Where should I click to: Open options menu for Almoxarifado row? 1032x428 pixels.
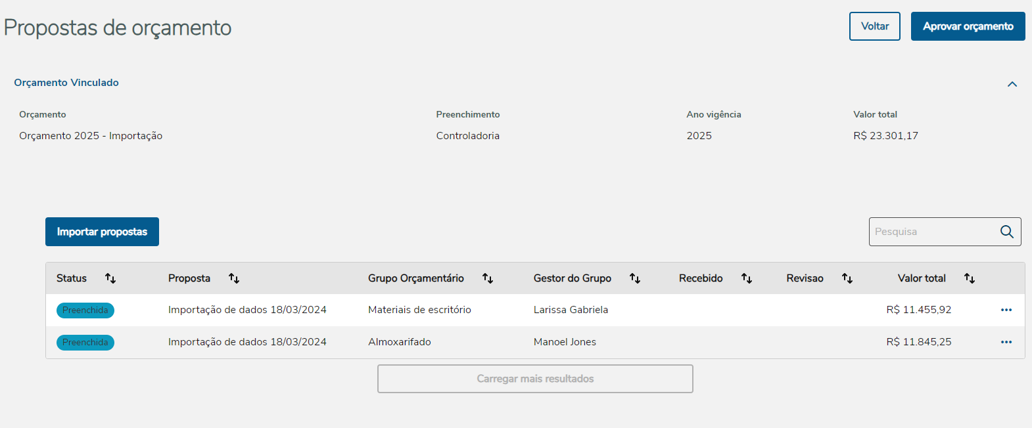[x=1006, y=342]
